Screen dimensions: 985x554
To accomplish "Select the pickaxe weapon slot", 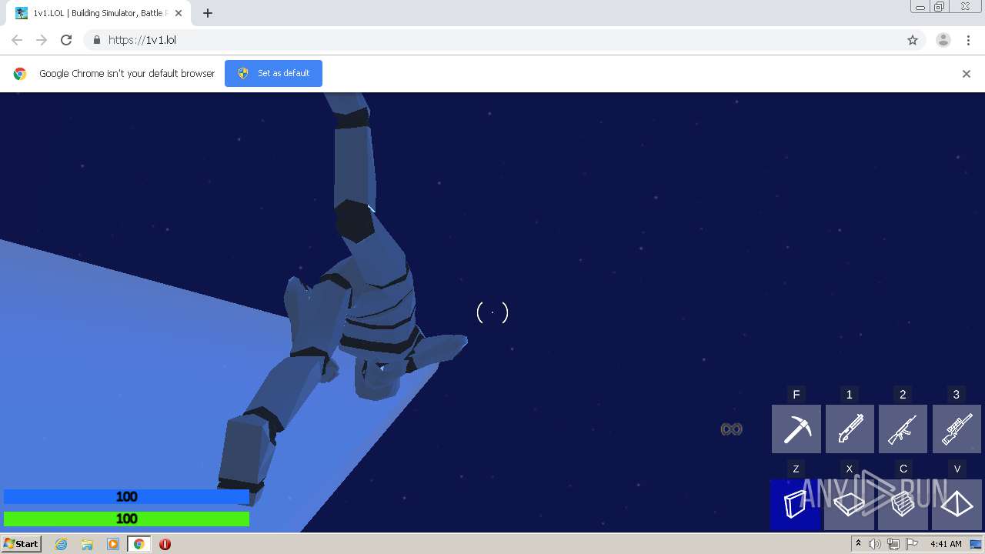I will point(796,429).
